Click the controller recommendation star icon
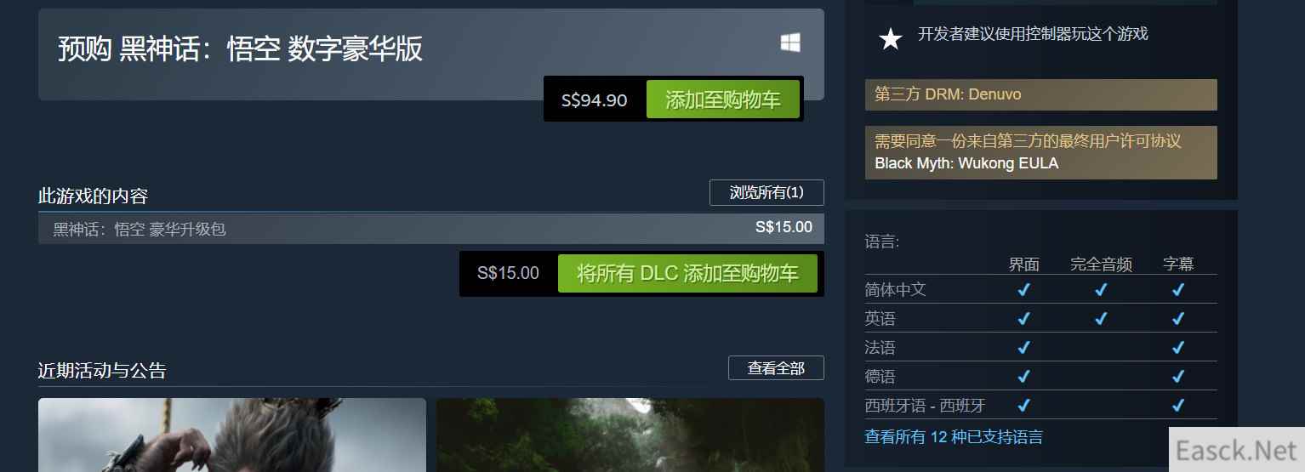The height and width of the screenshot is (472, 1305). (890, 38)
